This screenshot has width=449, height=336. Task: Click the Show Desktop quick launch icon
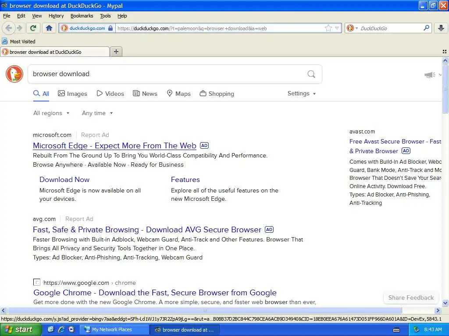click(51, 329)
